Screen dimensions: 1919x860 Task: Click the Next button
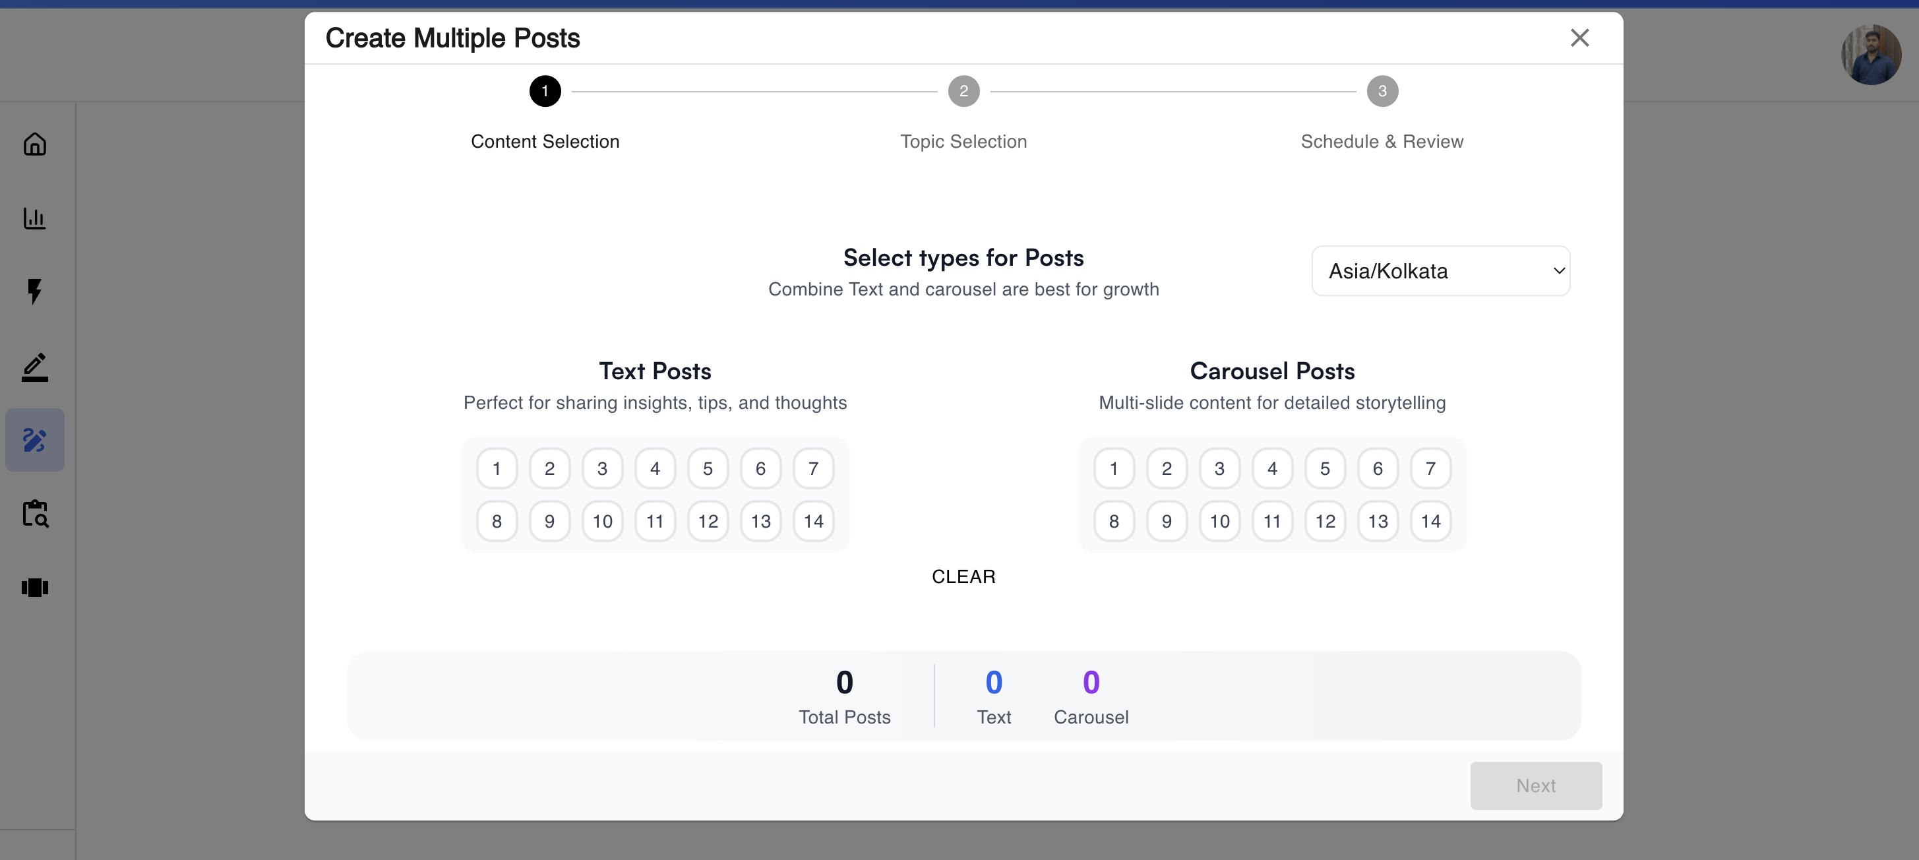coord(1535,785)
